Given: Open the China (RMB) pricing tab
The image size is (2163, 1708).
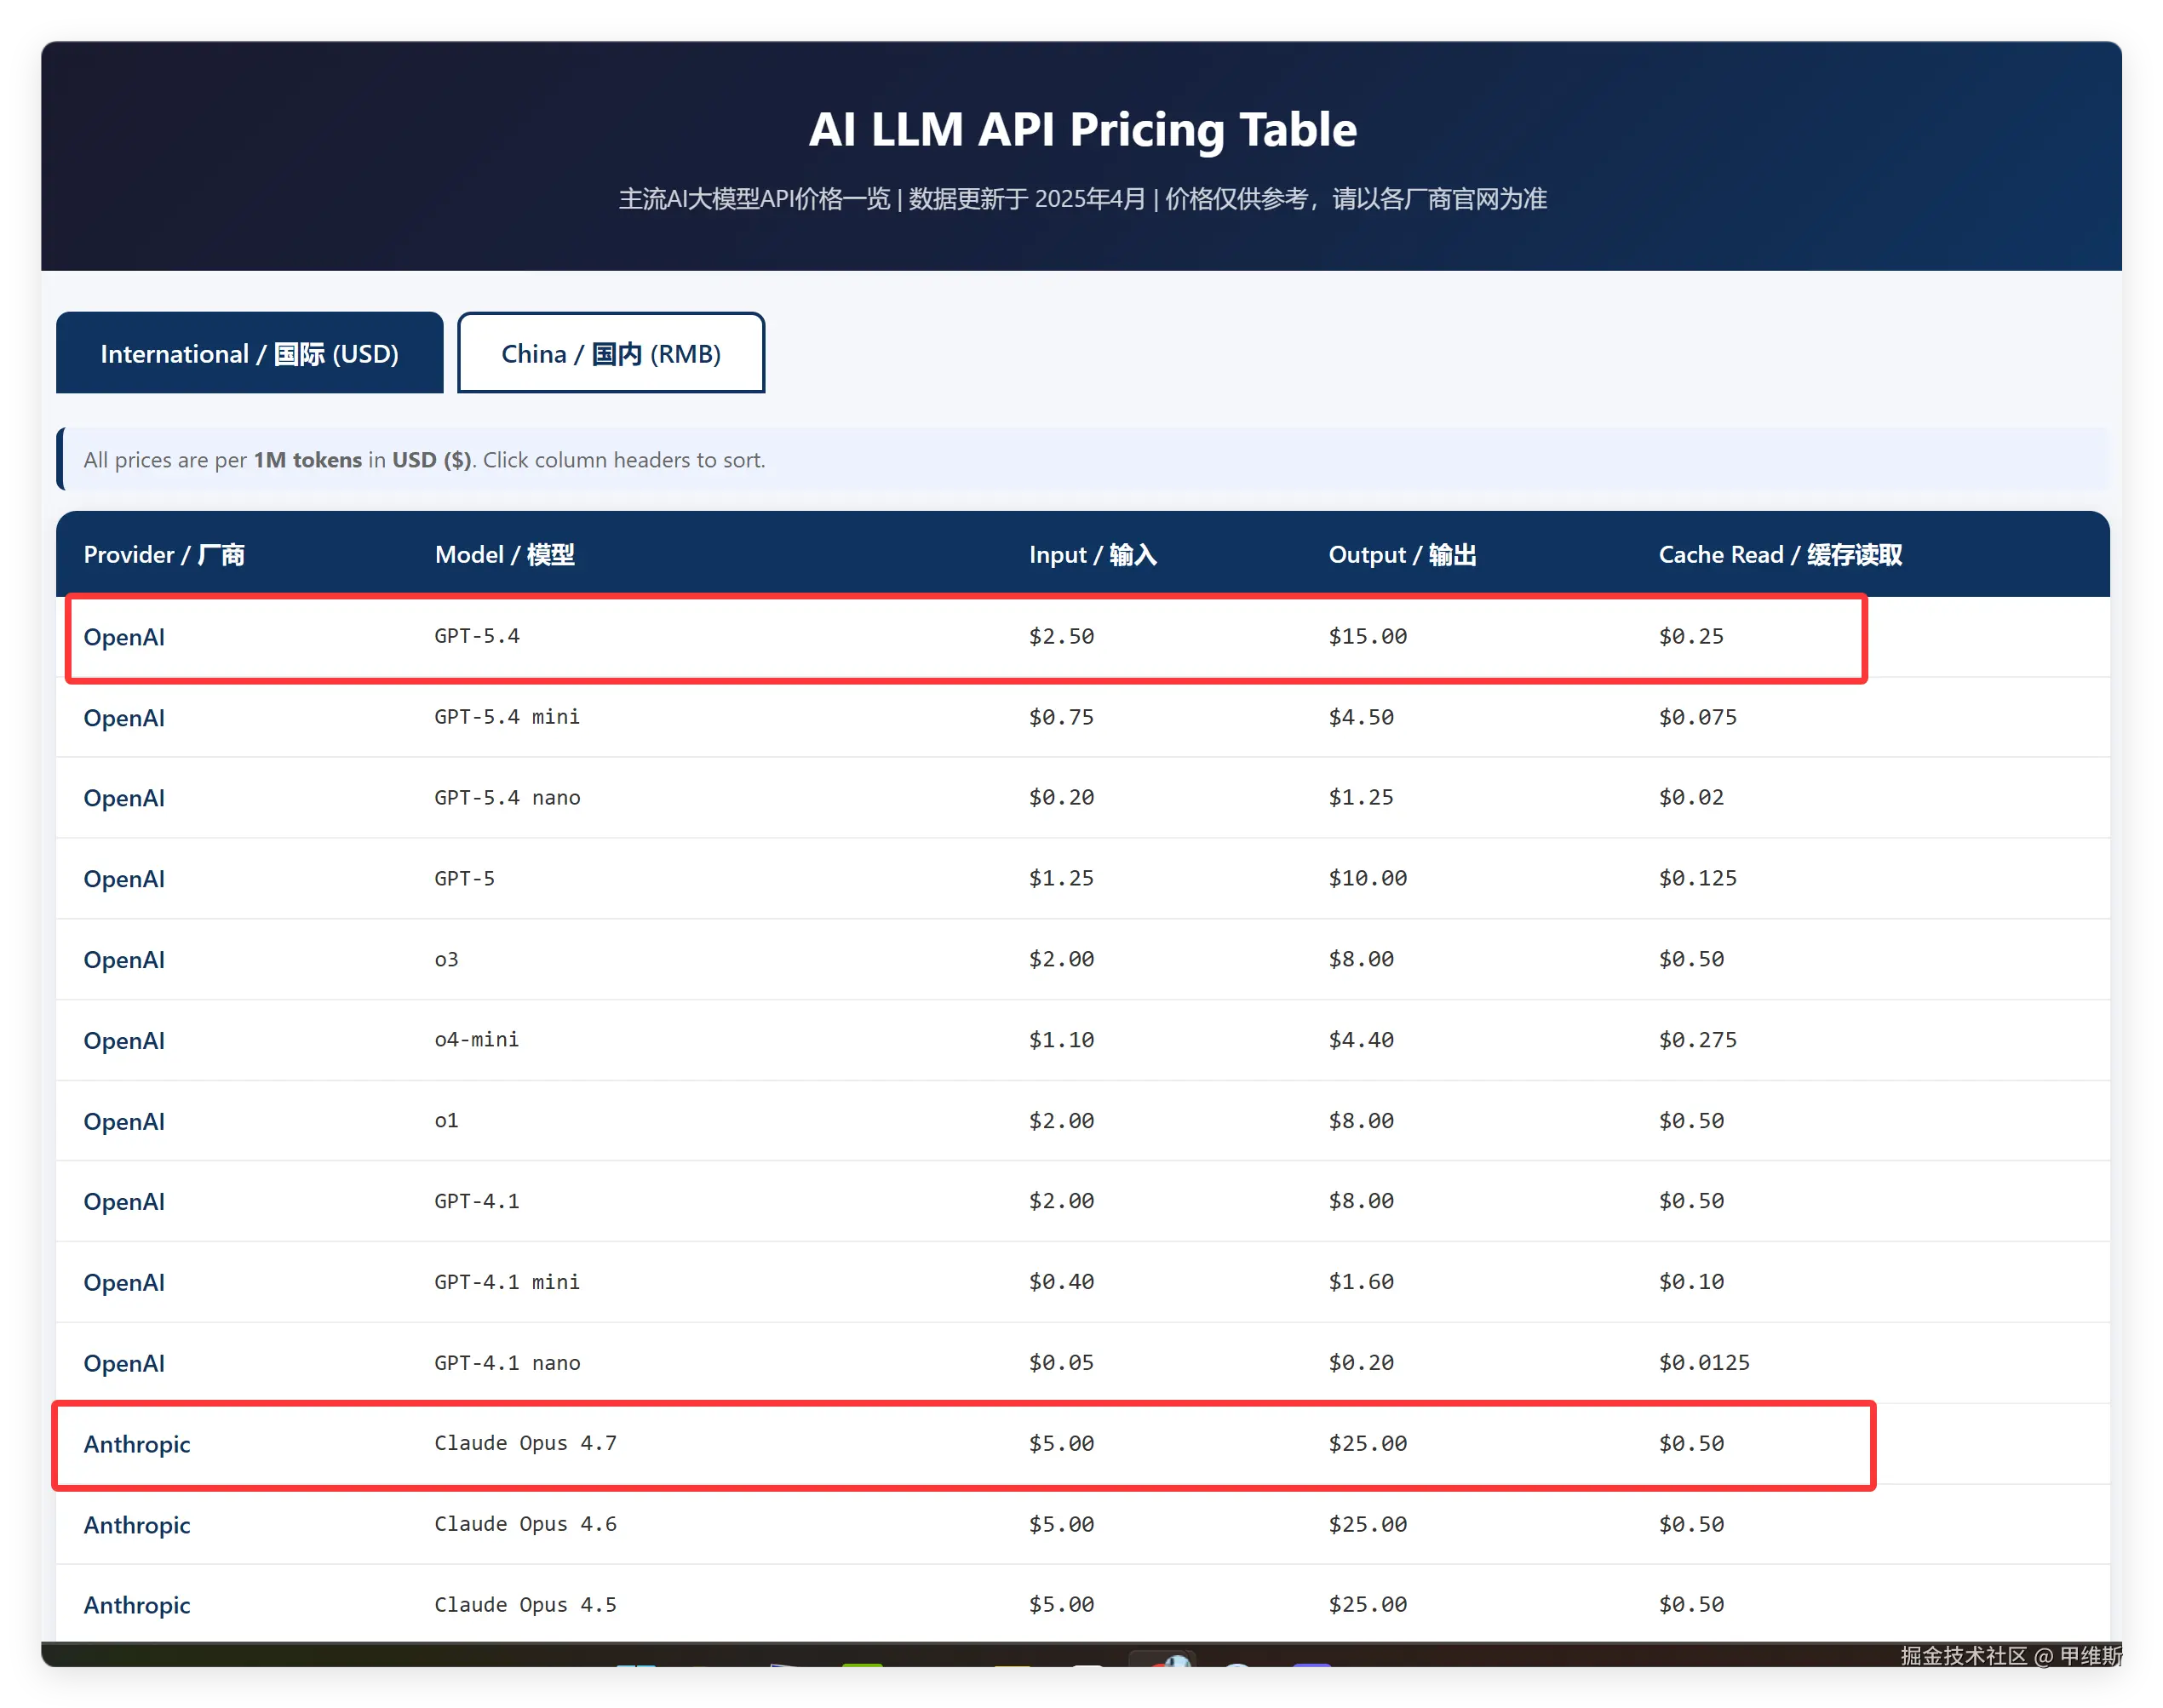Looking at the screenshot, I should click(610, 353).
